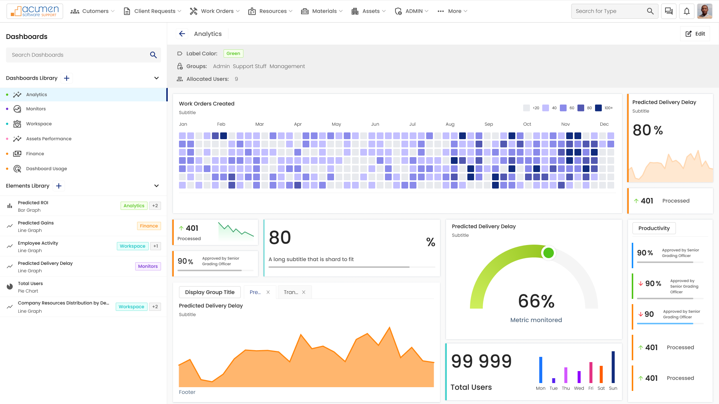Click the Management group
Viewport: 719px width, 404px height.
[x=287, y=66]
